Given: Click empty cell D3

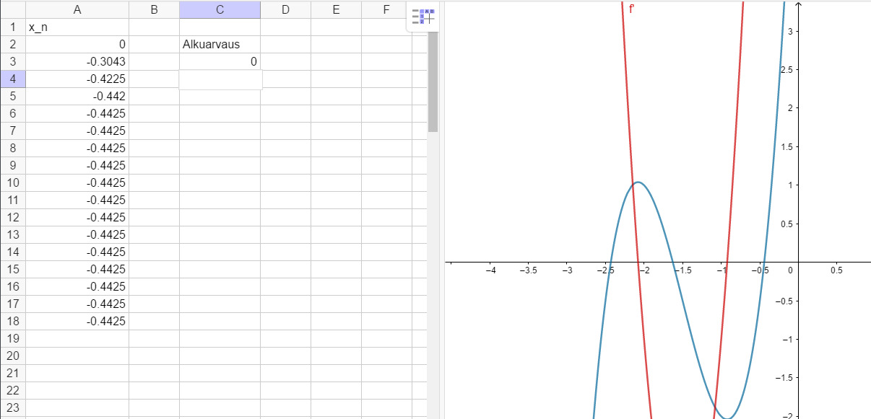Looking at the screenshot, I should pos(285,62).
